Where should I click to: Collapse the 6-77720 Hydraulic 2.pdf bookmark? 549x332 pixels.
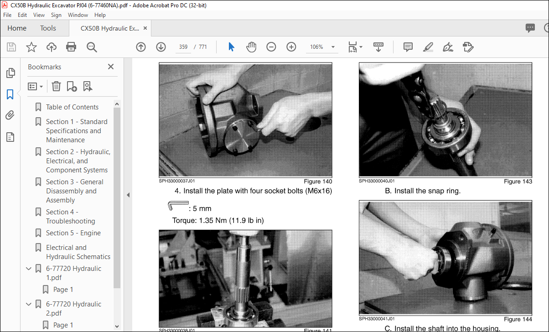29,304
